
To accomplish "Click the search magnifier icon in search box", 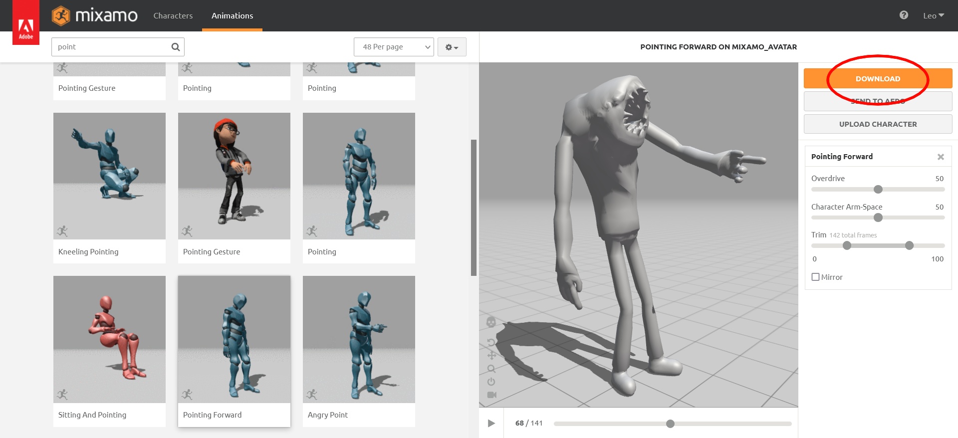I will click(176, 47).
